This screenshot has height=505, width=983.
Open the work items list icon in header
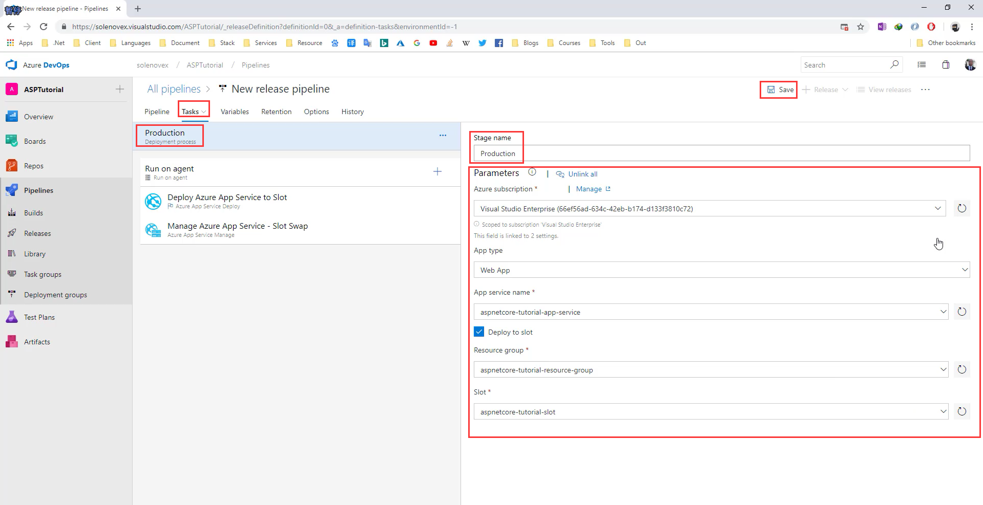click(922, 64)
